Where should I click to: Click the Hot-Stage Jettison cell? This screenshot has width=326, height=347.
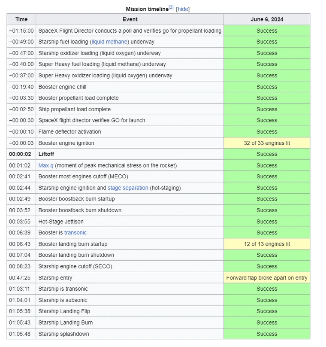click(130, 222)
